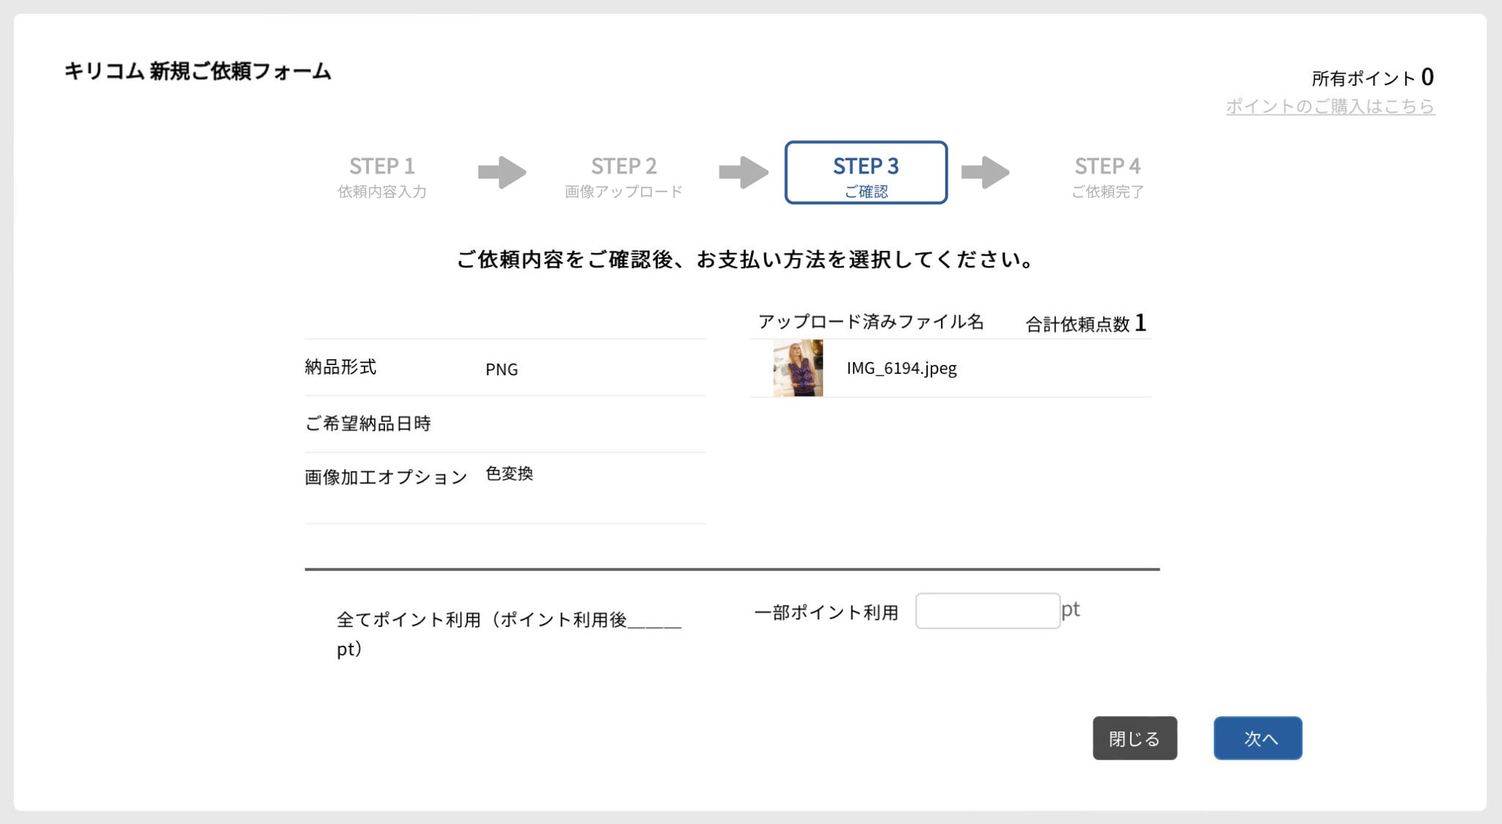
Task: Click the 閉じる button
Action: (x=1135, y=738)
